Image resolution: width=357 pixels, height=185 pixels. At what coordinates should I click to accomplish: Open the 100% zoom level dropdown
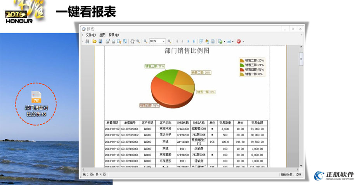[164, 41]
